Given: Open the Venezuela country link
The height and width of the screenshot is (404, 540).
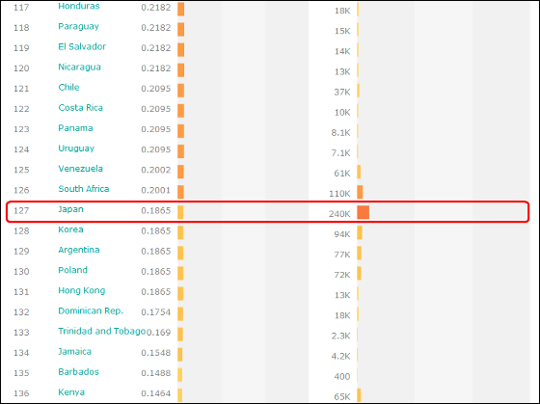Looking at the screenshot, I should point(81,169).
